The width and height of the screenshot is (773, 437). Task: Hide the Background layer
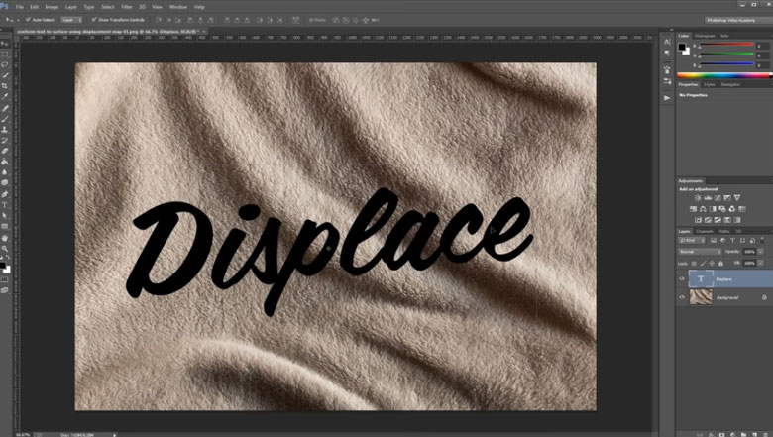click(x=682, y=297)
